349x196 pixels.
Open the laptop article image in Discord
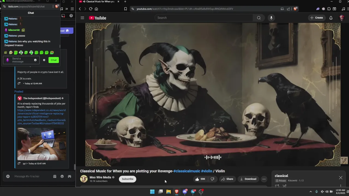pos(42,144)
